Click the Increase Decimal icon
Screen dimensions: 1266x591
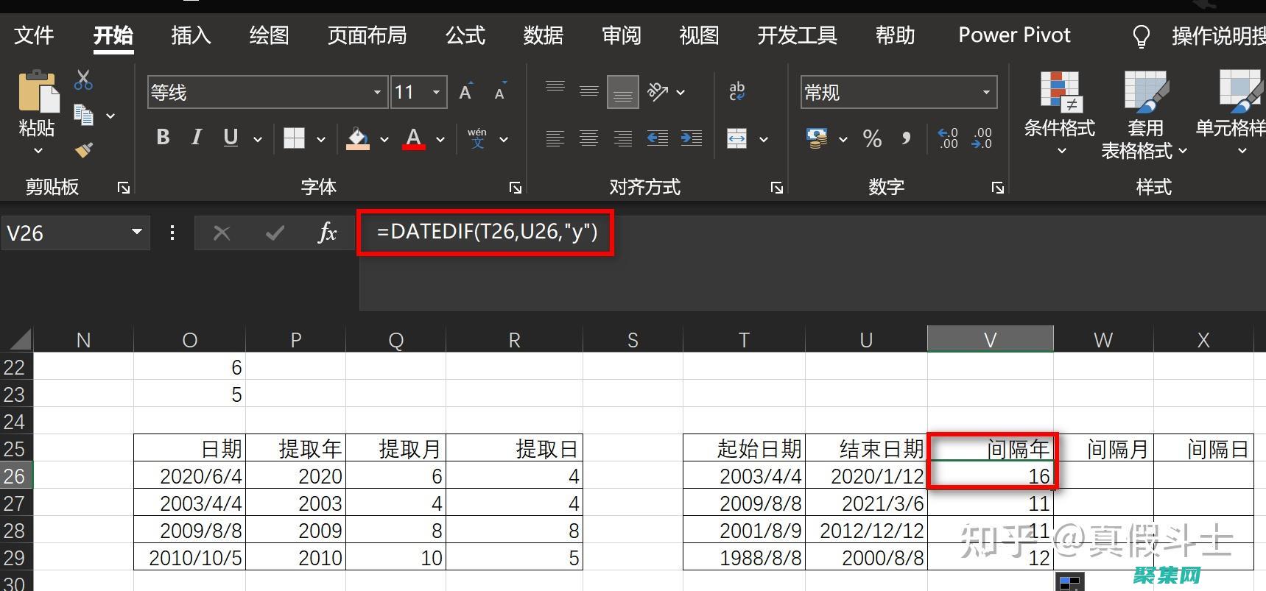point(948,138)
